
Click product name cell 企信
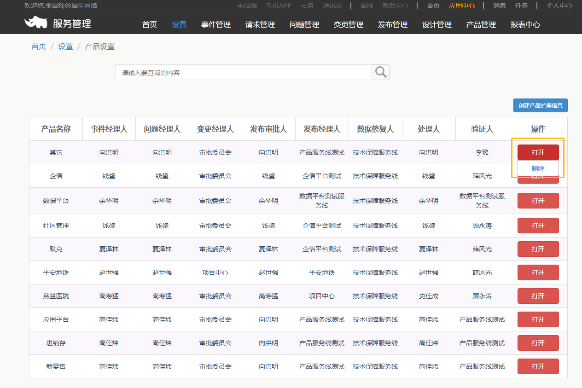[x=56, y=176]
